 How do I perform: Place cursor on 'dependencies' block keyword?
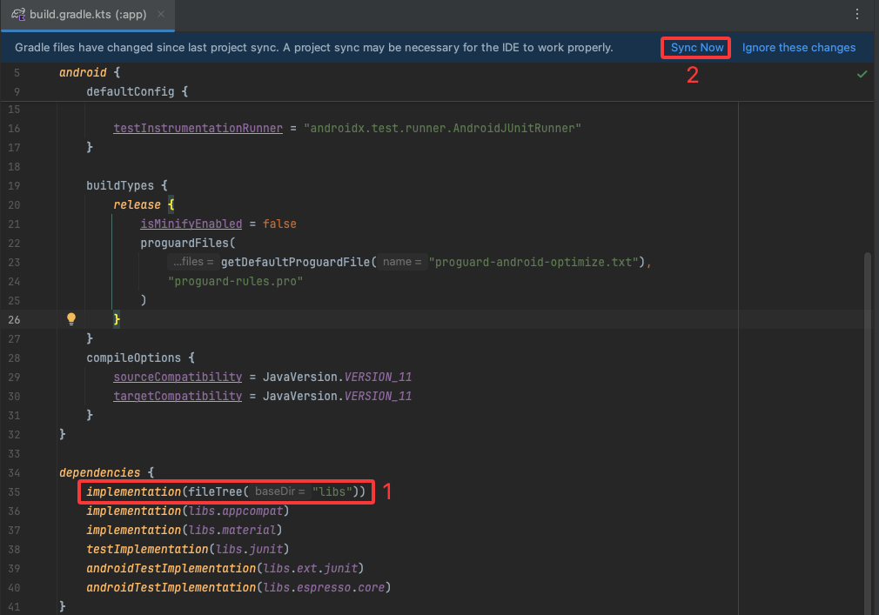pos(99,472)
